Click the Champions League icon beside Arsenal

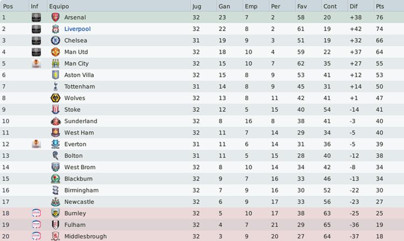click(36, 17)
